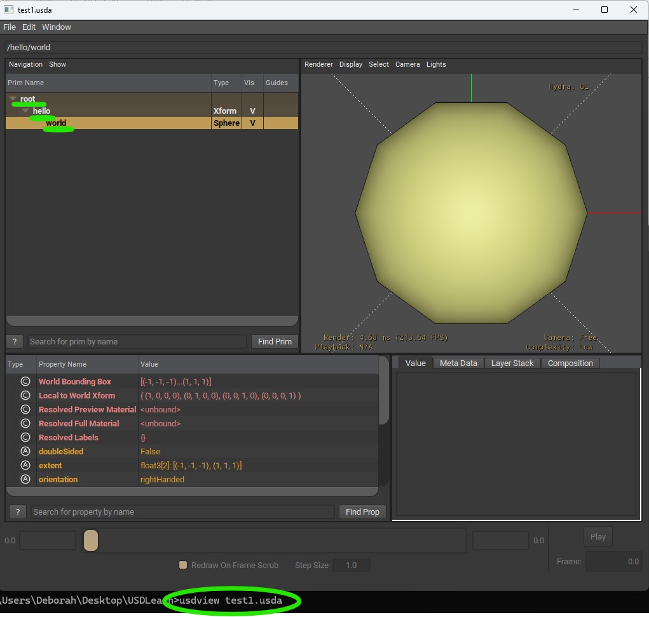Open the Renderer viewport menu

(318, 64)
